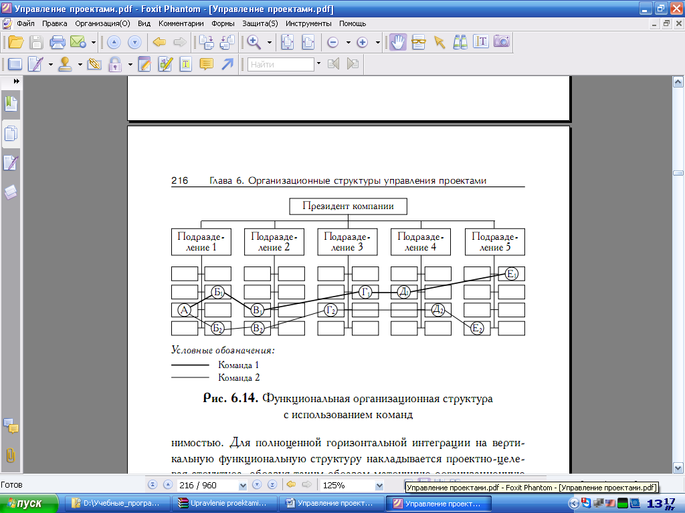Open the Защита(S) menu
The width and height of the screenshot is (685, 513).
click(x=260, y=23)
